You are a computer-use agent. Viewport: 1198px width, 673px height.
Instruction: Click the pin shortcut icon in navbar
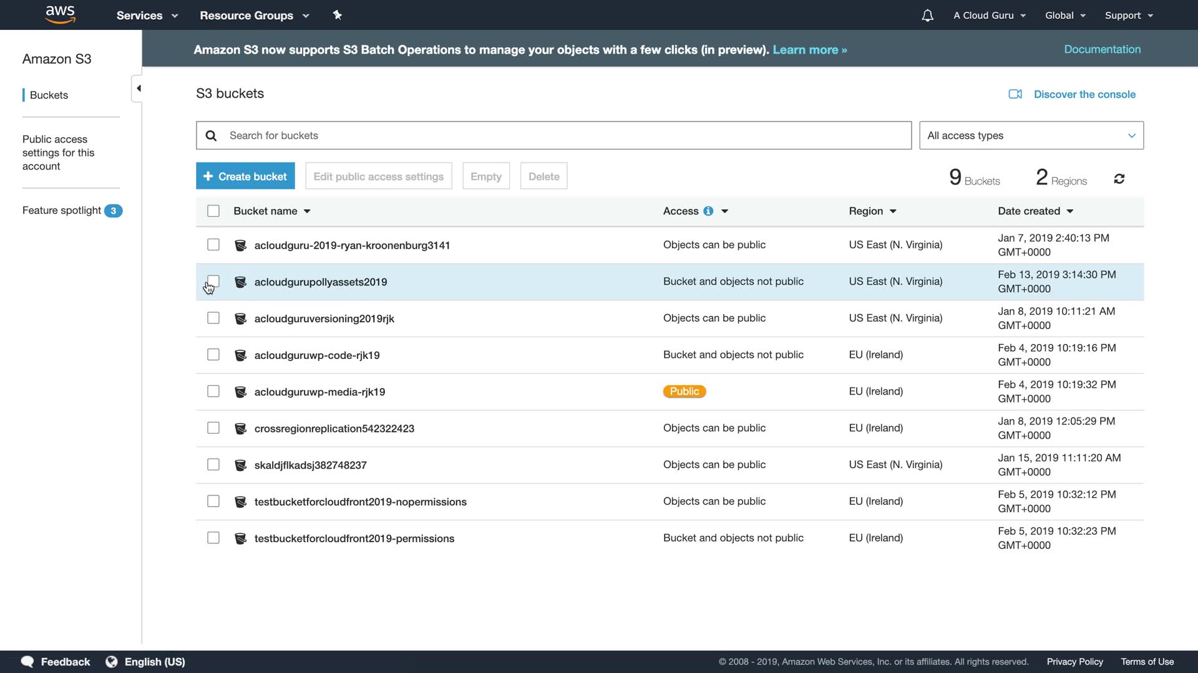337,15
